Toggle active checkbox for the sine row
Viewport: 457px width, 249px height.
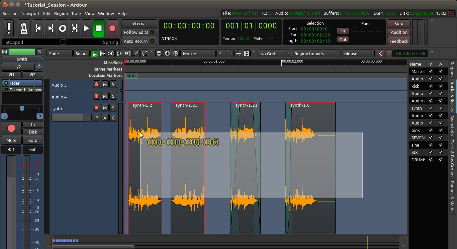tap(441, 145)
